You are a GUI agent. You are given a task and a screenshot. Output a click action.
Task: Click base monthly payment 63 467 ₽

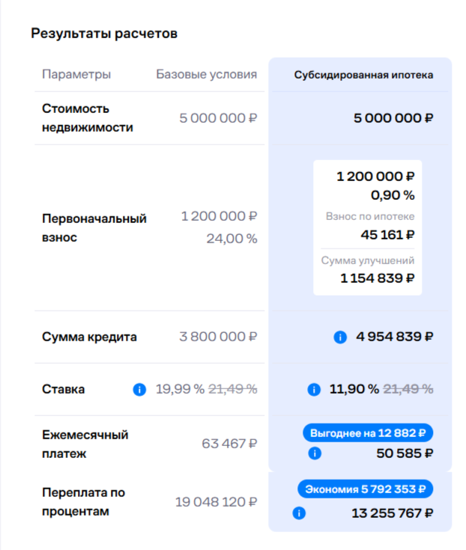click(229, 444)
